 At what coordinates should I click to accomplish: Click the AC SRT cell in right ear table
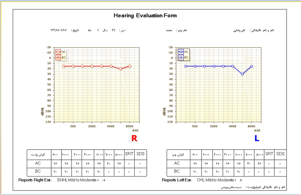(129, 164)
